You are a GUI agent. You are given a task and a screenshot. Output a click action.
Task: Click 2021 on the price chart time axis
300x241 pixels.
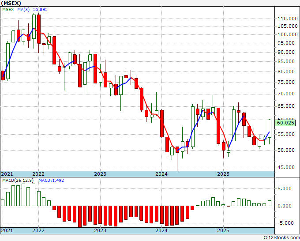pos(7,174)
